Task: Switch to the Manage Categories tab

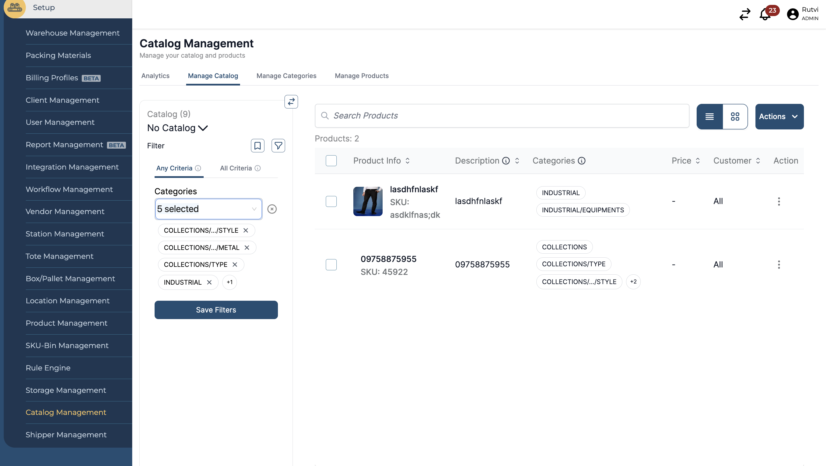Action: [x=286, y=76]
